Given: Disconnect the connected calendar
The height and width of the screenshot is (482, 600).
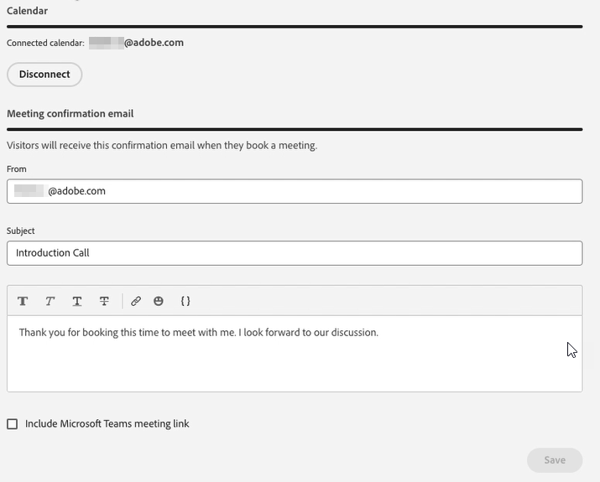Looking at the screenshot, I should 44,75.
